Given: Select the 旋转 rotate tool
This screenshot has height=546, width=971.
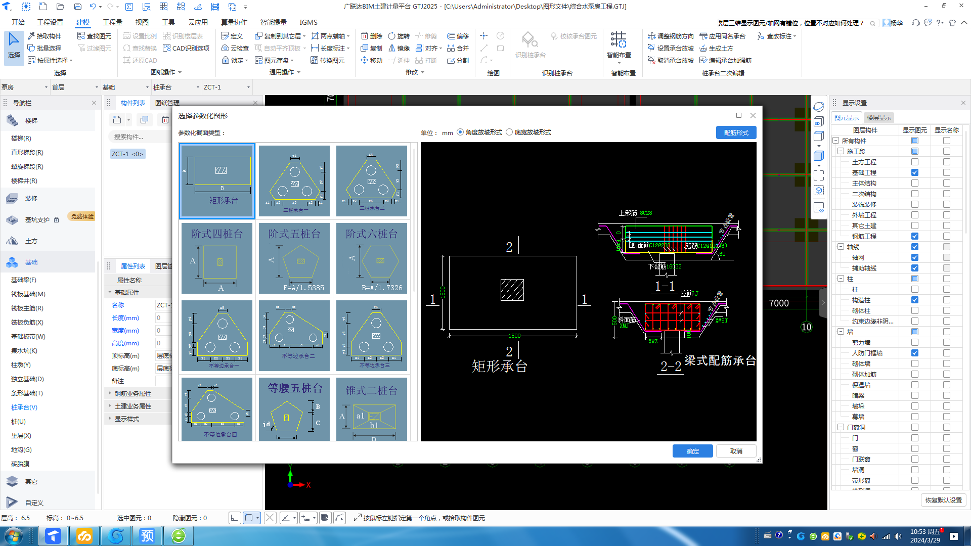Looking at the screenshot, I should [x=399, y=36].
